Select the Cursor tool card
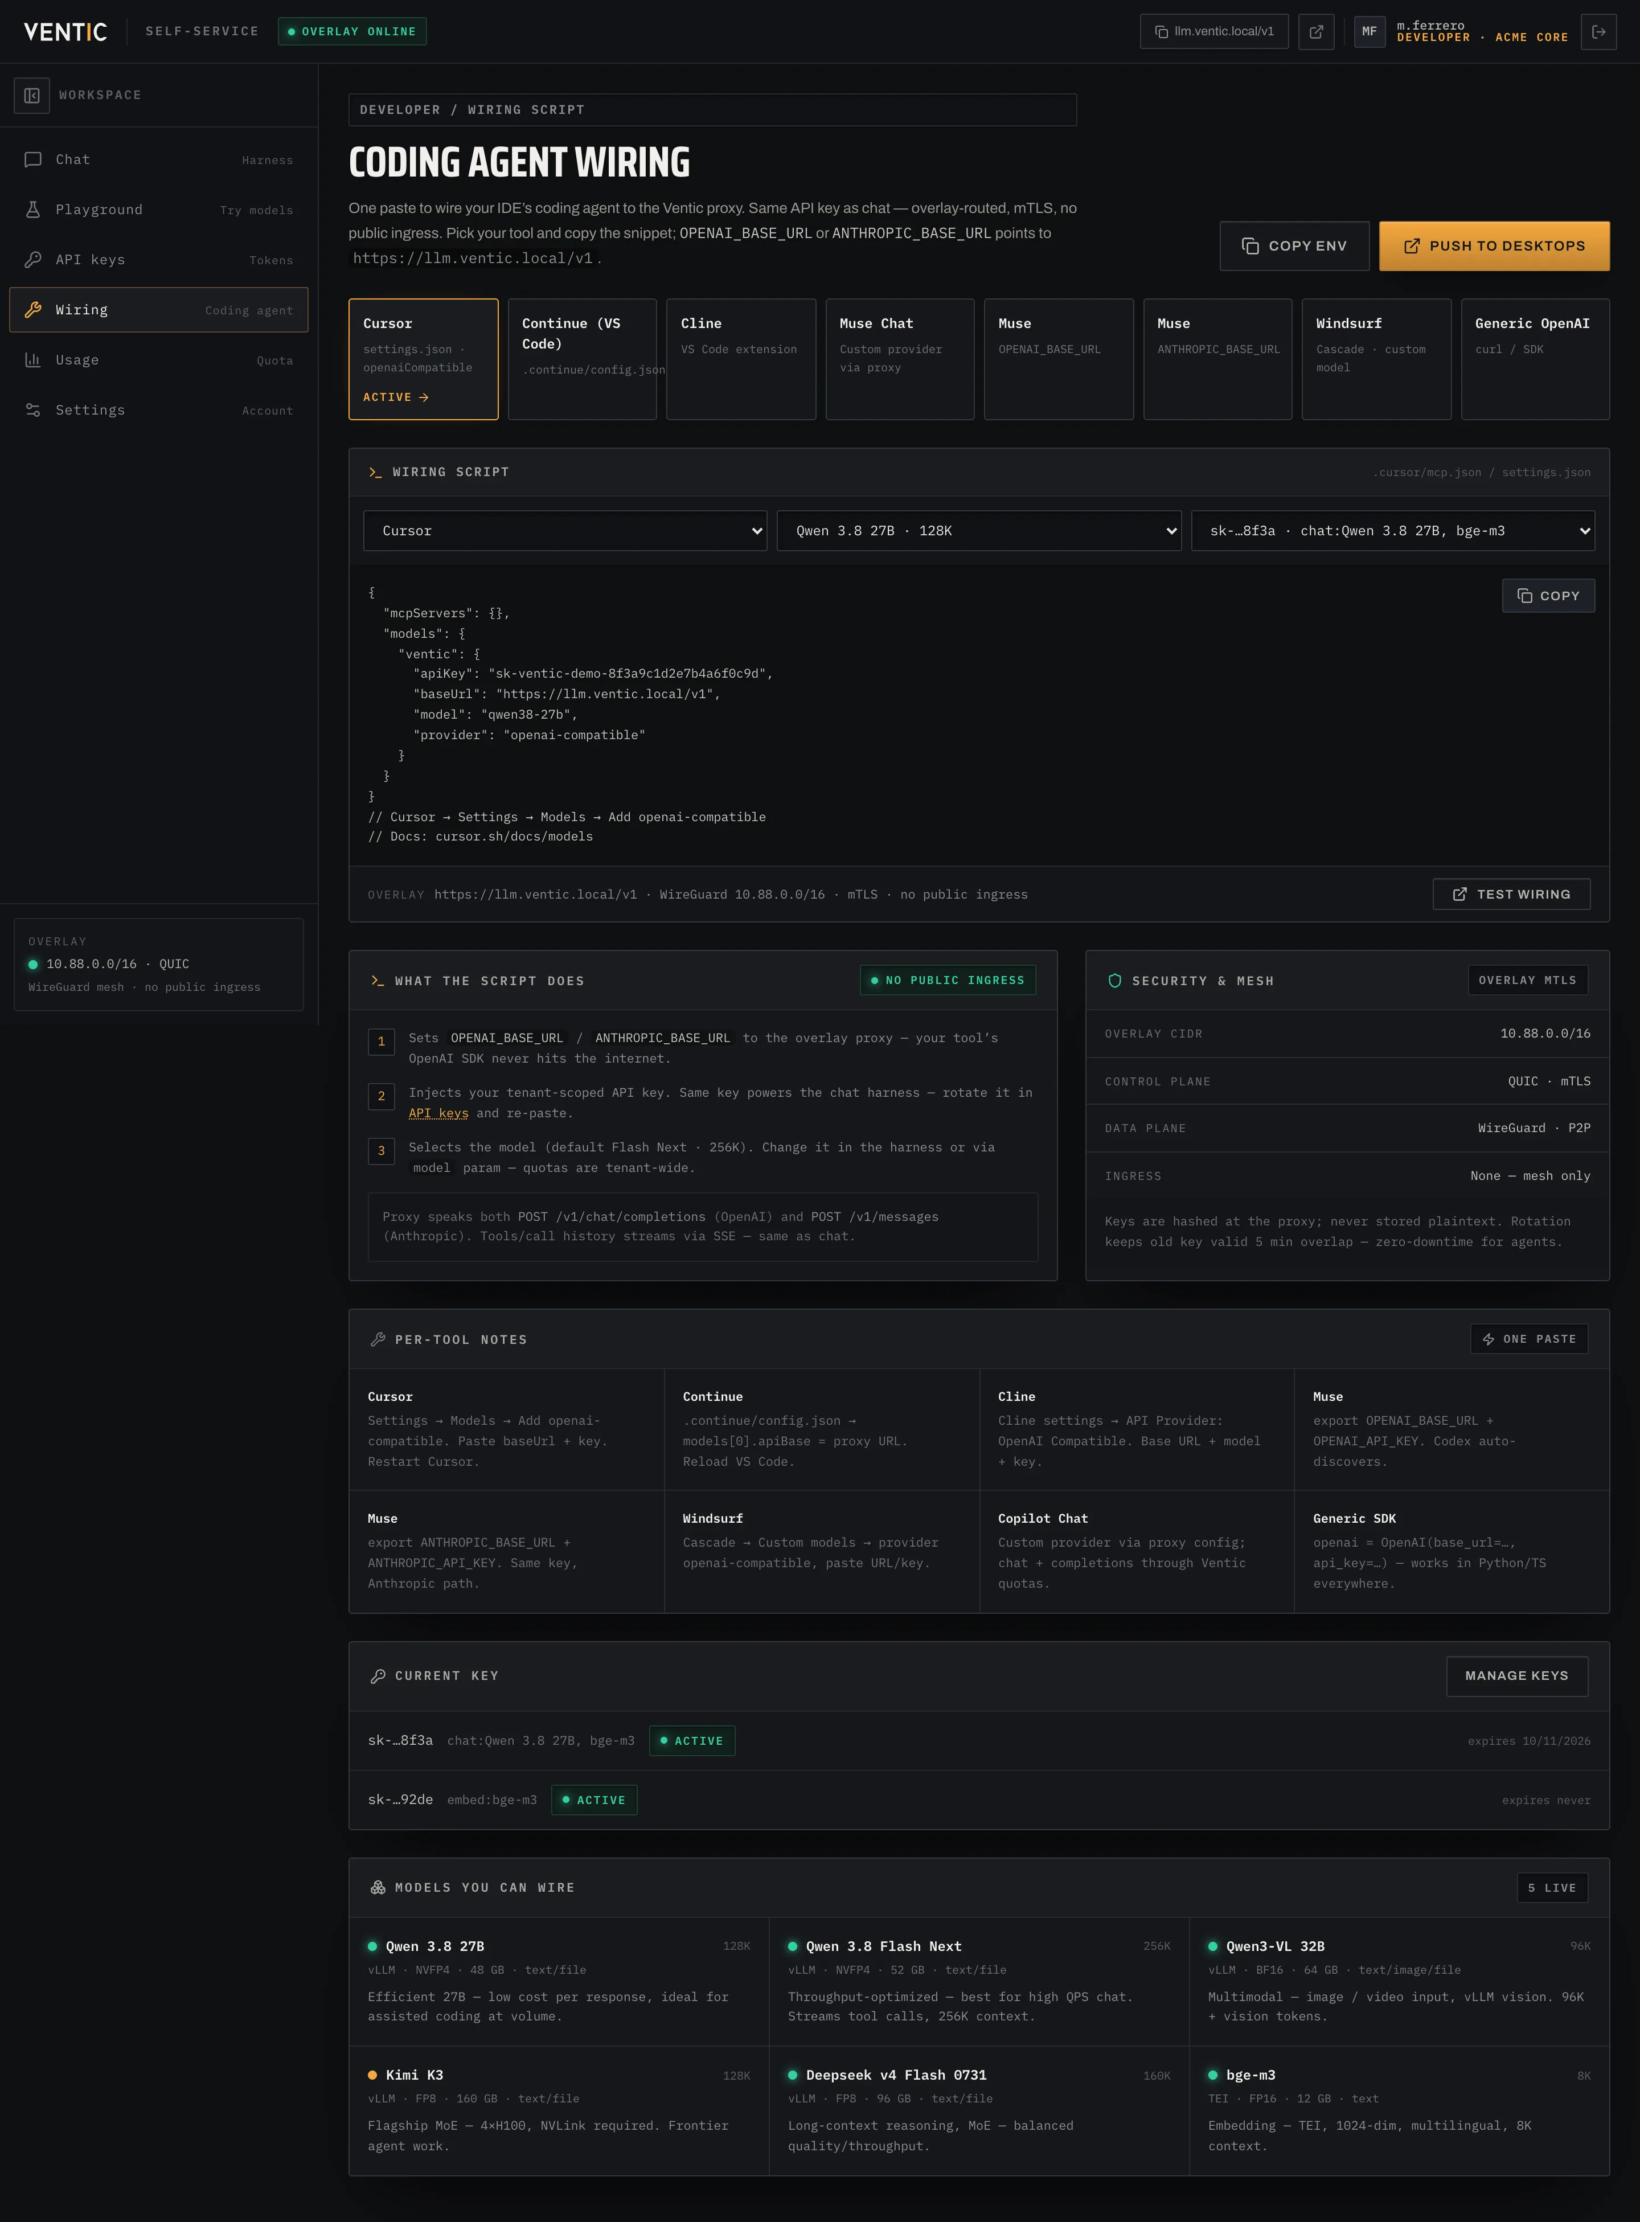Viewport: 1640px width, 2222px height. [424, 359]
